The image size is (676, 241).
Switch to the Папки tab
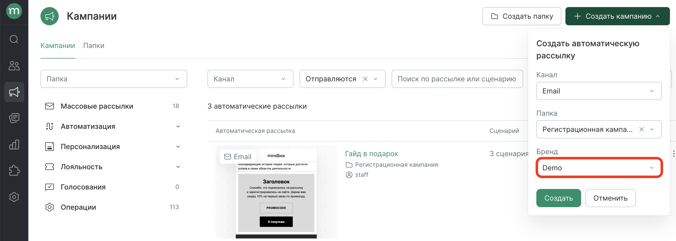click(x=94, y=45)
